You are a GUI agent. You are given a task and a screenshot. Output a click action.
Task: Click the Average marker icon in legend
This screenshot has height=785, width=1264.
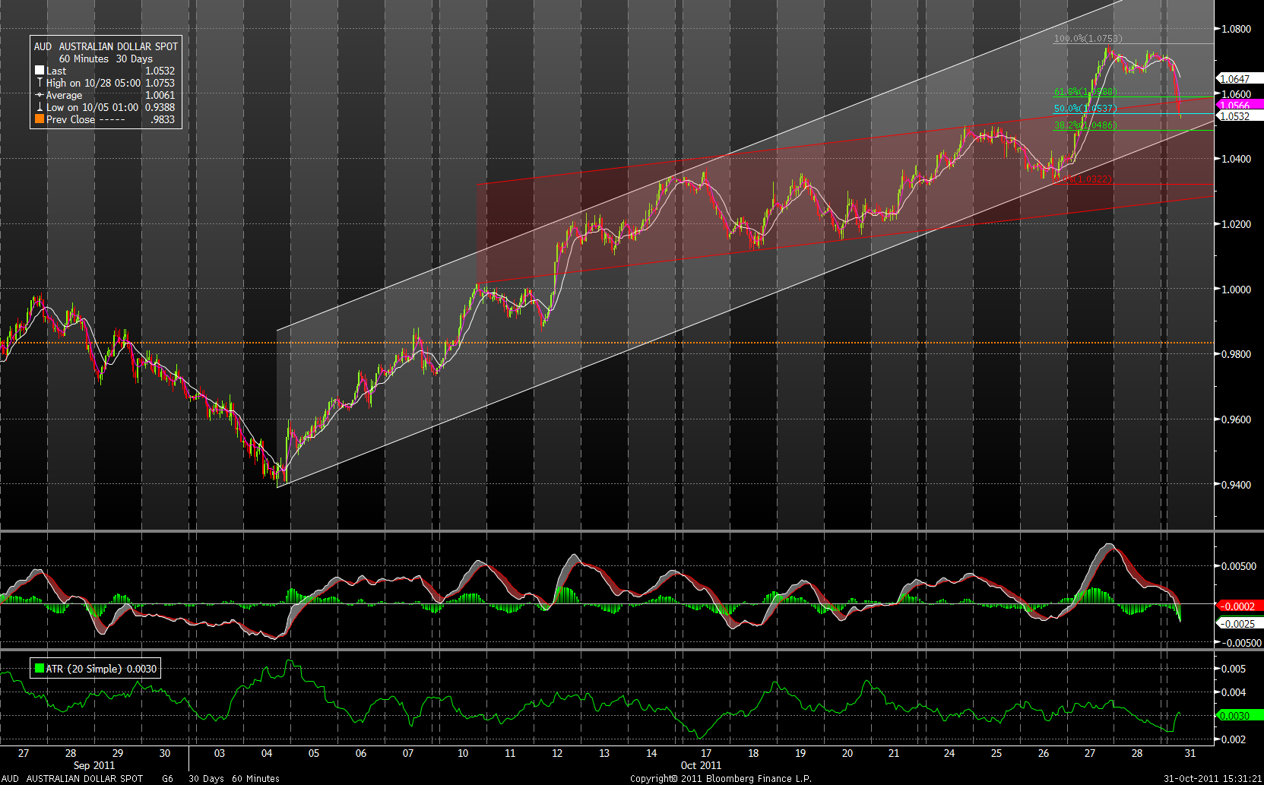pyautogui.click(x=40, y=95)
